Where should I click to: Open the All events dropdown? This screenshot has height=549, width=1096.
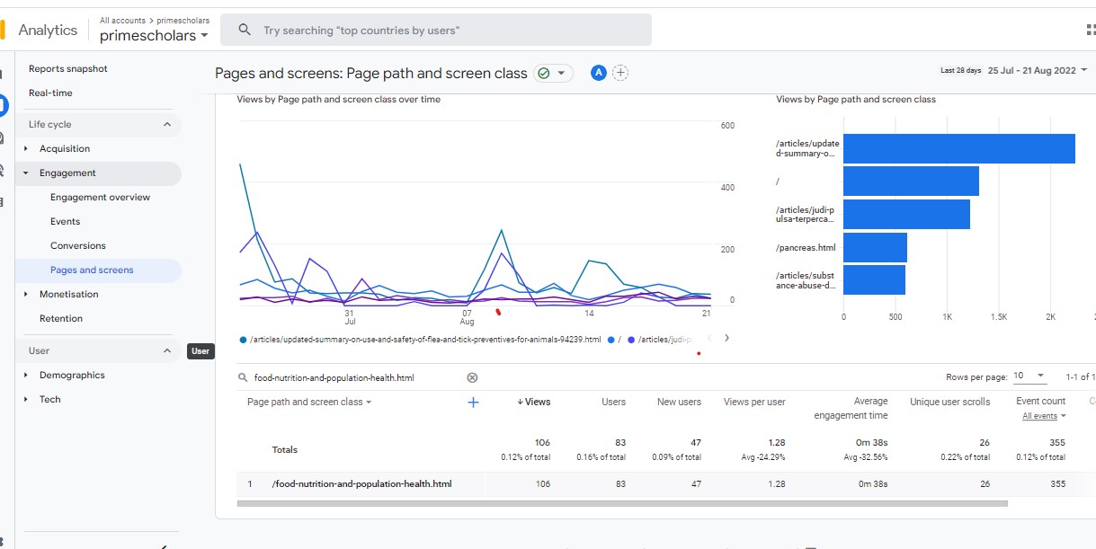click(1044, 416)
